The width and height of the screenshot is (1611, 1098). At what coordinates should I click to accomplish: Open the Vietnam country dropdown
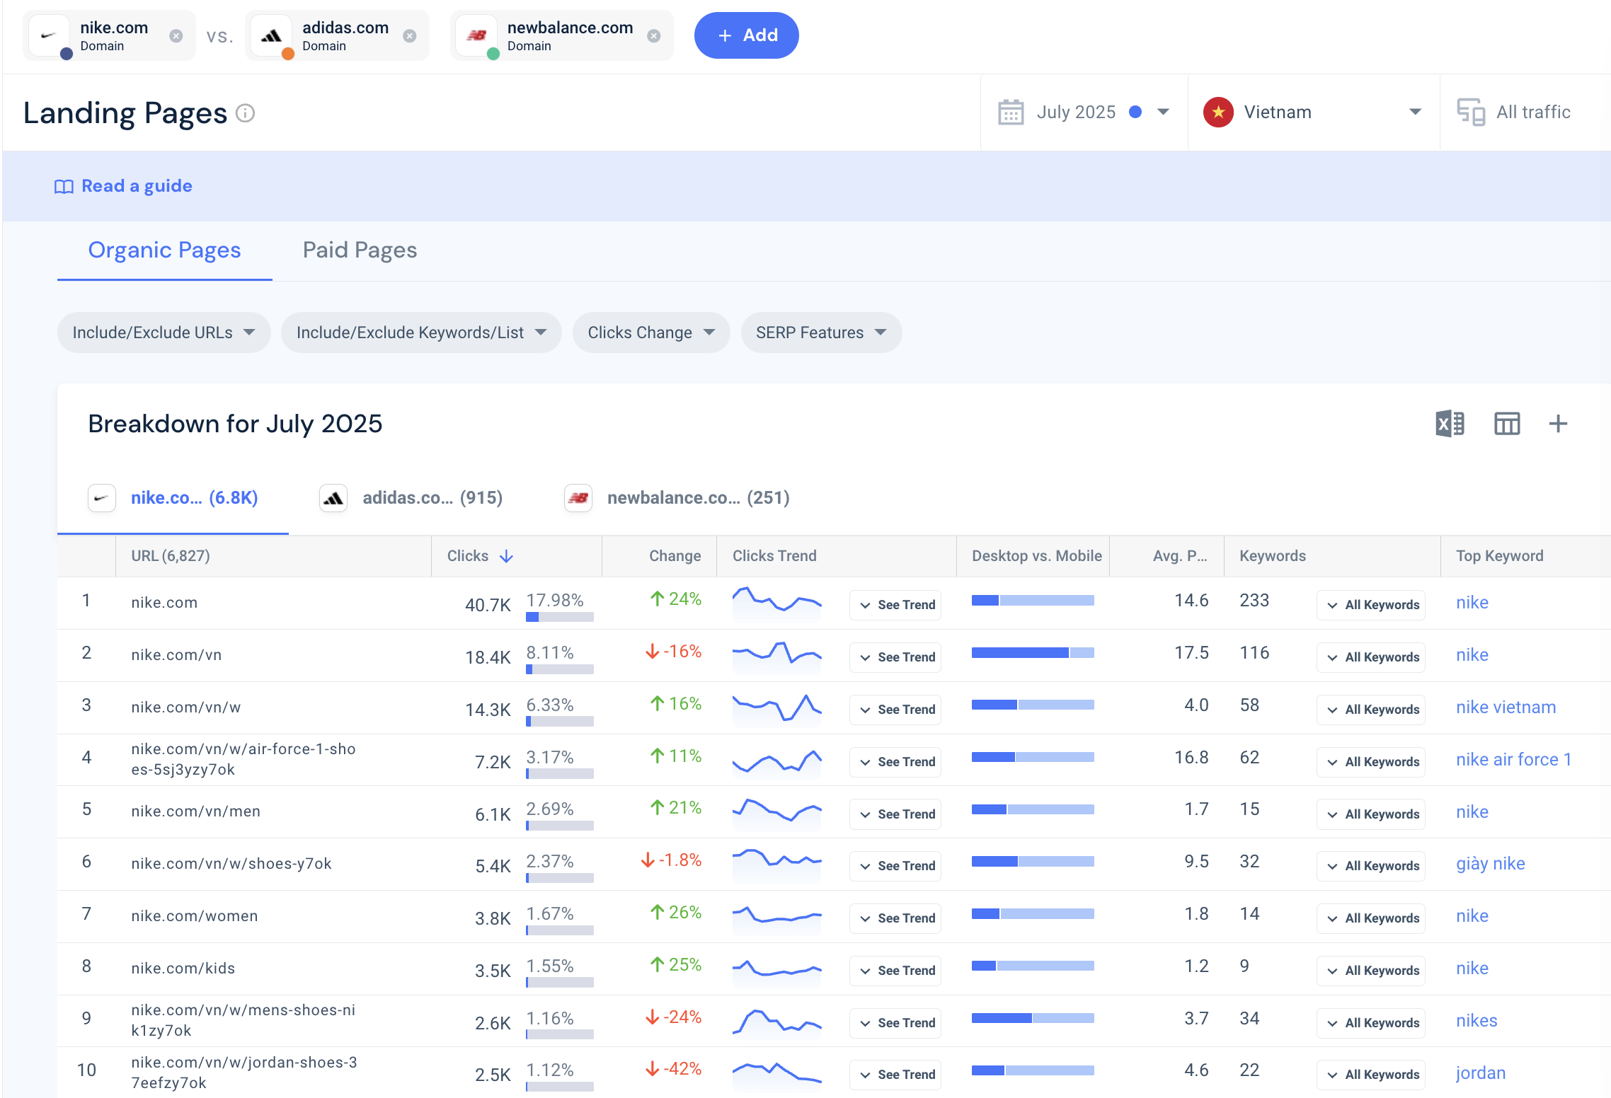tap(1314, 112)
